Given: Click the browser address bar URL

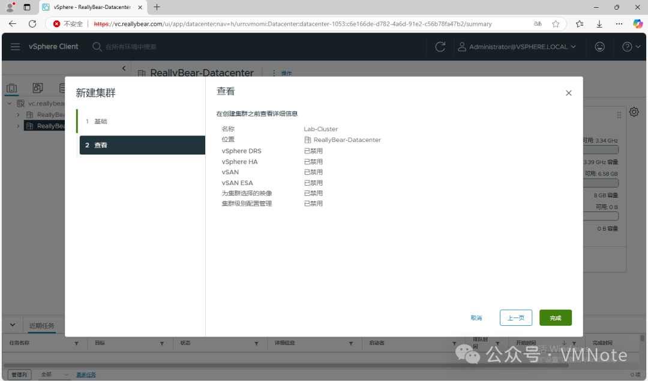Looking at the screenshot, I should click(293, 24).
